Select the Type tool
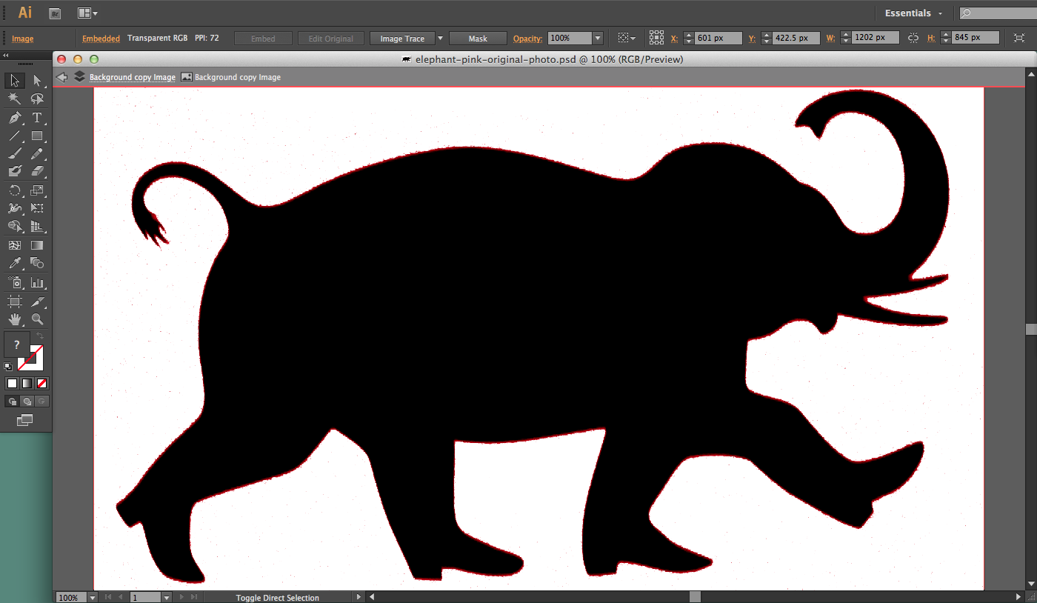 tap(37, 118)
